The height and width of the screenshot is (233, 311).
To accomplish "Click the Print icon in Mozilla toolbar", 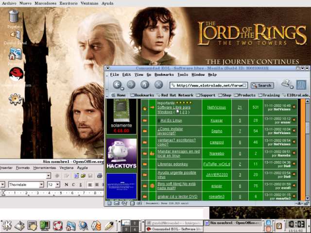I will pos(287,84).
